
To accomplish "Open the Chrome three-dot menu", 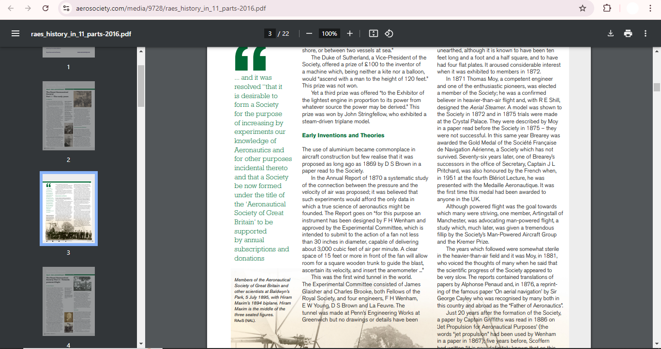I will click(650, 8).
